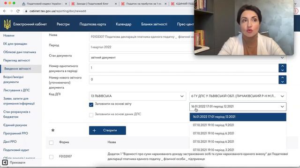The width and height of the screenshot is (300, 168).
Task: Open ЕК для громадян sidebar link
Action: [15, 44]
